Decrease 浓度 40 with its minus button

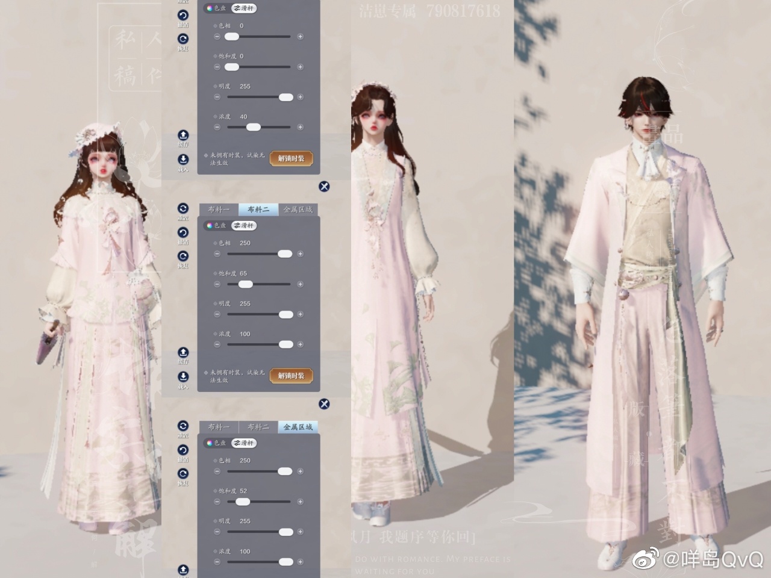217,127
